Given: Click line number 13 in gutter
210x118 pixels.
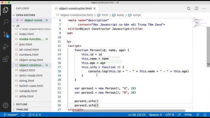Looking at the screenshot, I should coord(59,50).
